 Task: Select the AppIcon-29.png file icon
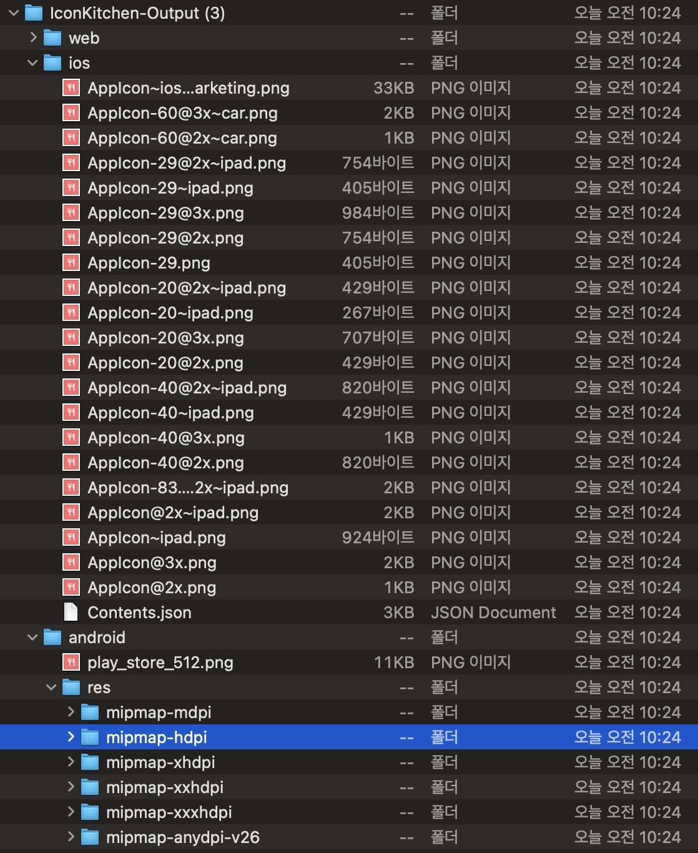pos(71,263)
